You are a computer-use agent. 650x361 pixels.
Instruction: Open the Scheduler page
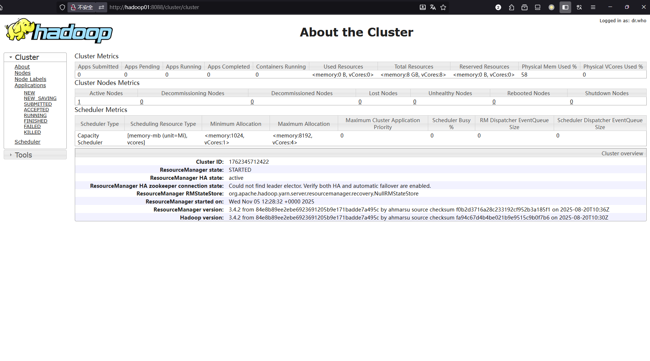27,141
